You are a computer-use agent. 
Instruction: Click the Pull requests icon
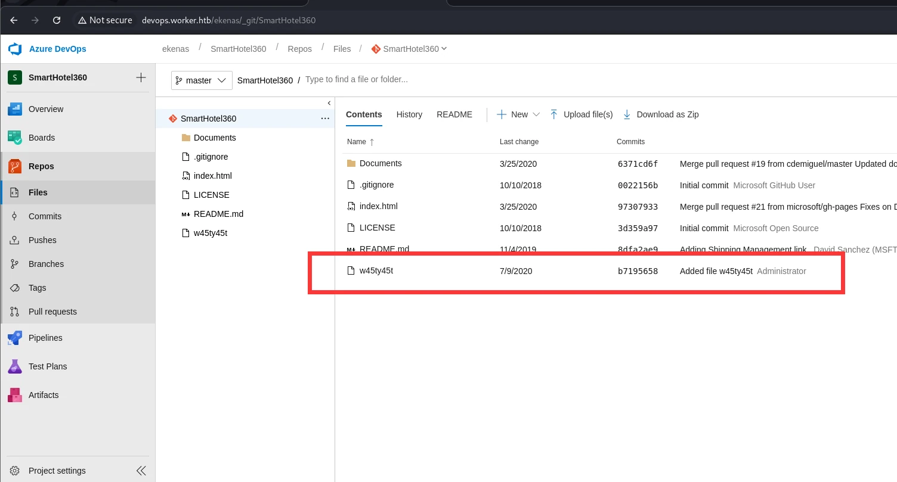15,312
